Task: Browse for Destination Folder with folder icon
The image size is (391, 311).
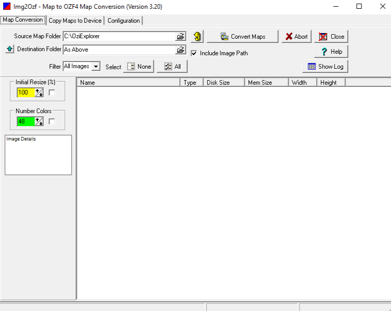Action: click(x=181, y=50)
